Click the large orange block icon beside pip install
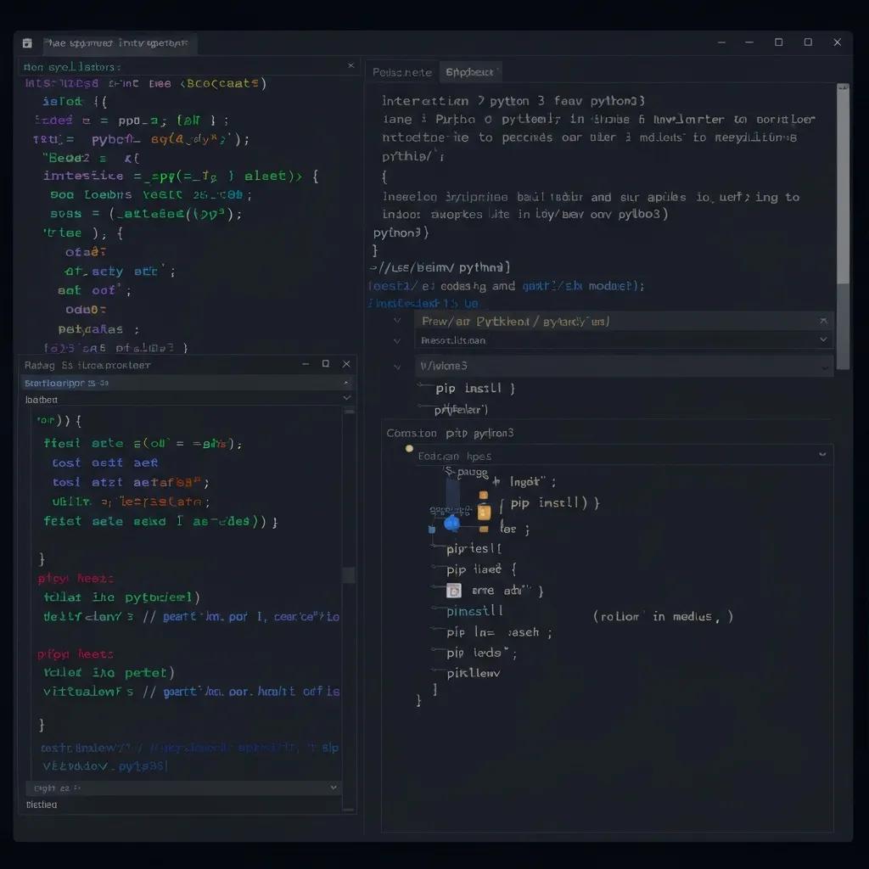This screenshot has width=869, height=869. click(x=484, y=512)
